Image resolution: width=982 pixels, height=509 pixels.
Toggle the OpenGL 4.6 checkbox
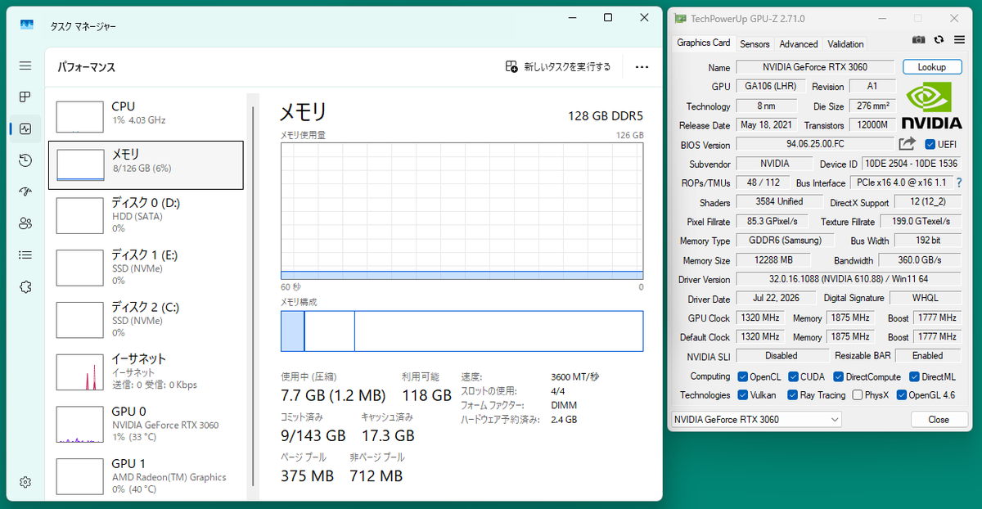point(901,395)
